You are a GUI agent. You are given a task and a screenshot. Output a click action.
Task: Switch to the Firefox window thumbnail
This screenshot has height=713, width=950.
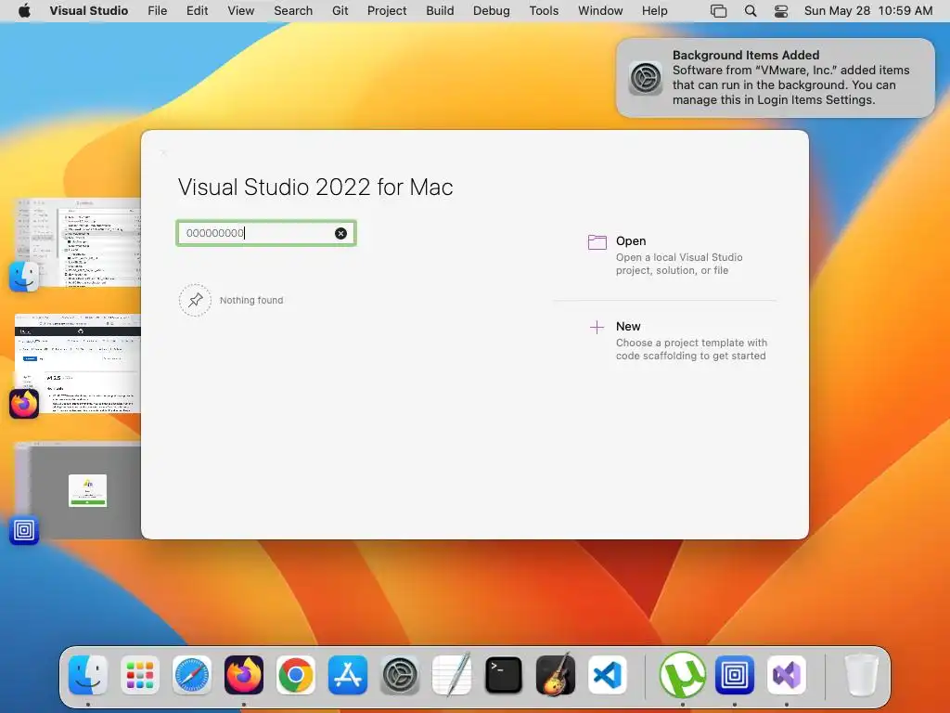[78, 364]
